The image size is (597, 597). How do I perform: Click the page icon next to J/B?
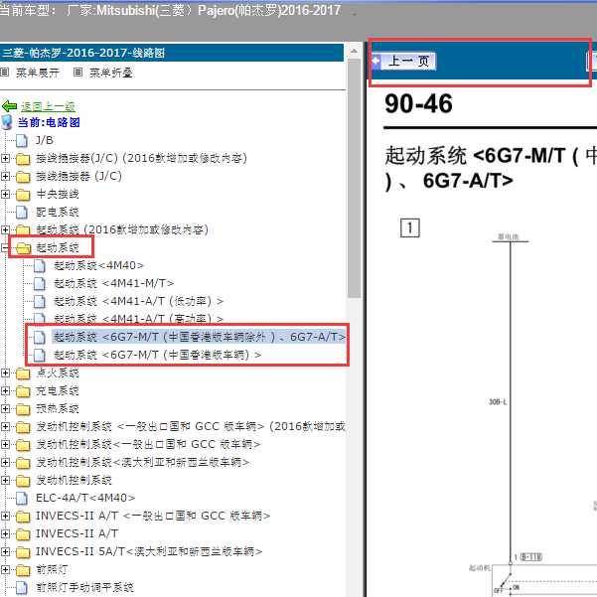point(22,140)
